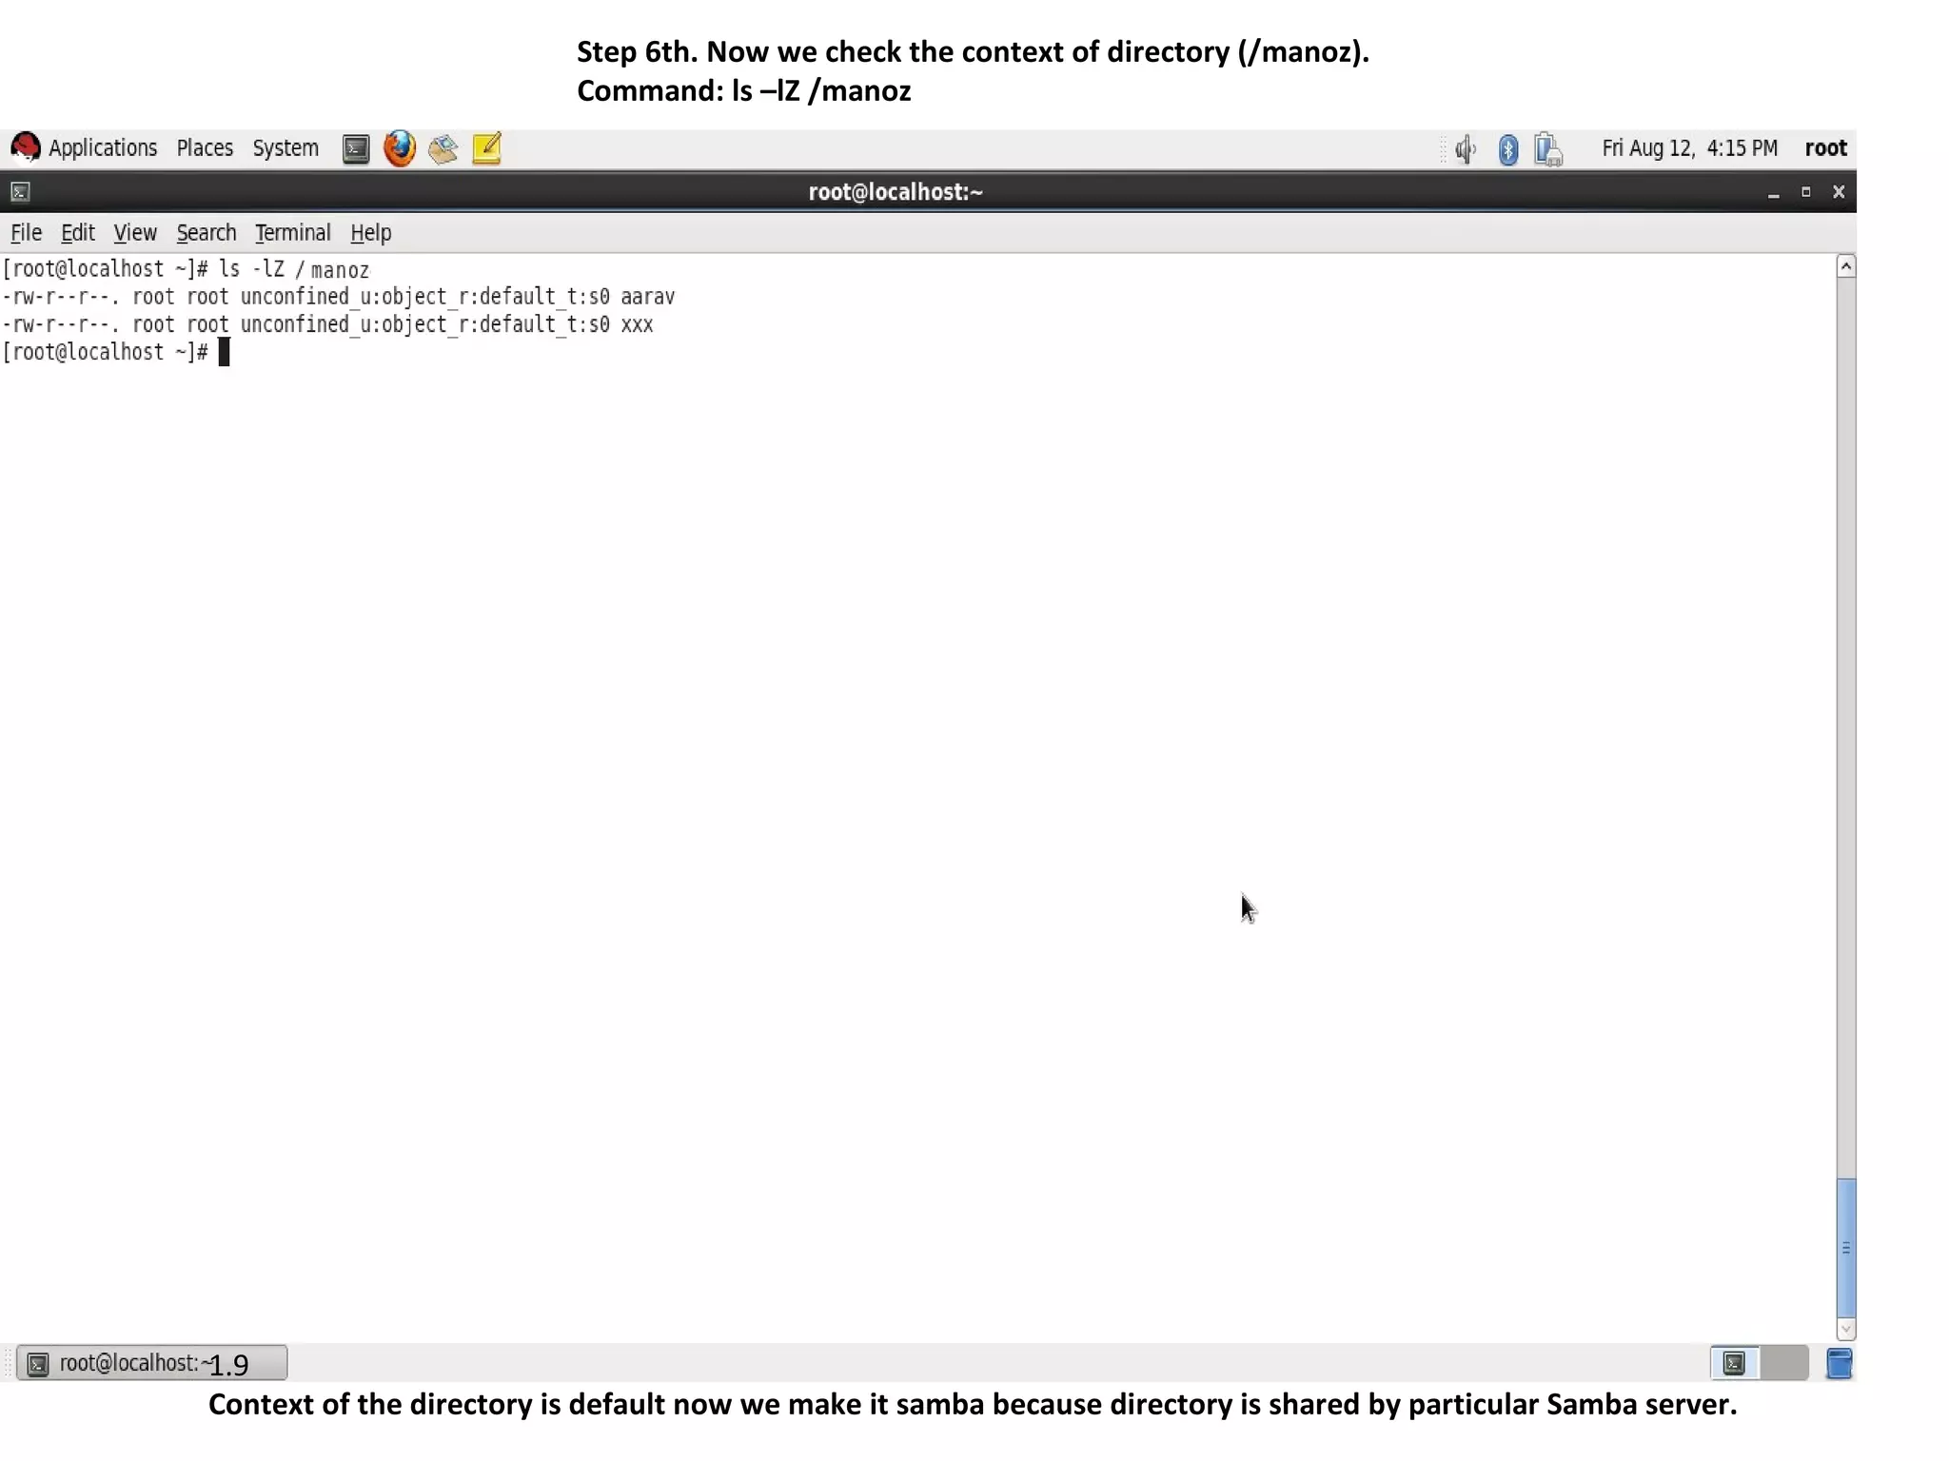Click the trash icon in bottom panel
The width and height of the screenshot is (1949, 1461).
[x=1840, y=1363]
